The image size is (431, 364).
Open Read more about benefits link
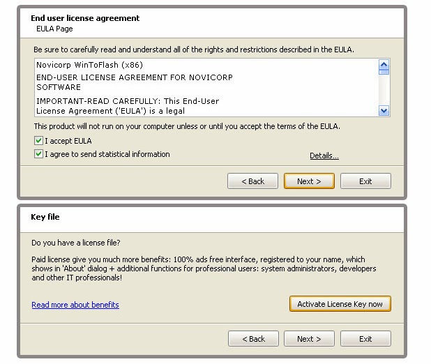pos(75,305)
